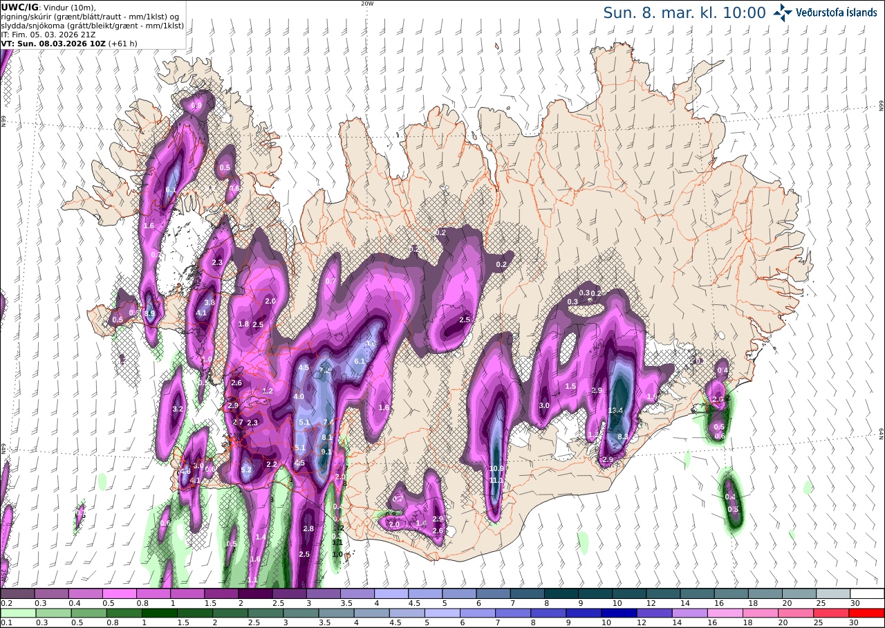Click the 8.3 precipitation value on the map
Viewport: 885px width, 628px height.
[x=622, y=436]
